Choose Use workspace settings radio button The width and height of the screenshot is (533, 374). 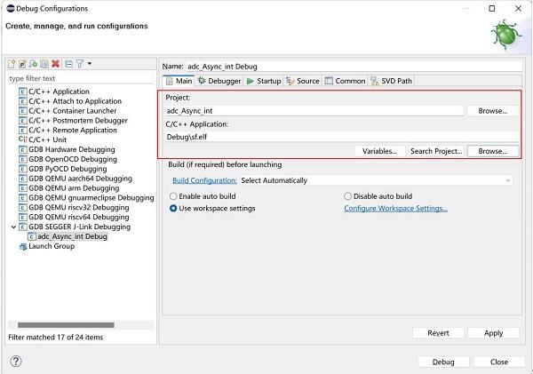coord(173,209)
